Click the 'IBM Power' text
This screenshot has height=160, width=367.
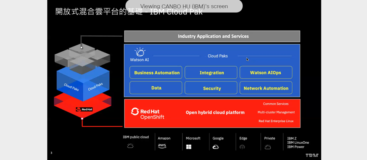tap(296, 147)
